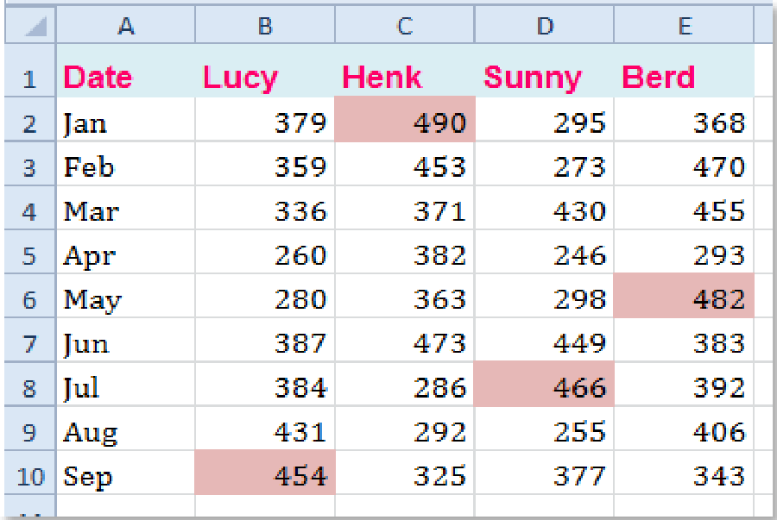Select cell containing 343
This screenshot has height=520, width=777.
click(684, 473)
